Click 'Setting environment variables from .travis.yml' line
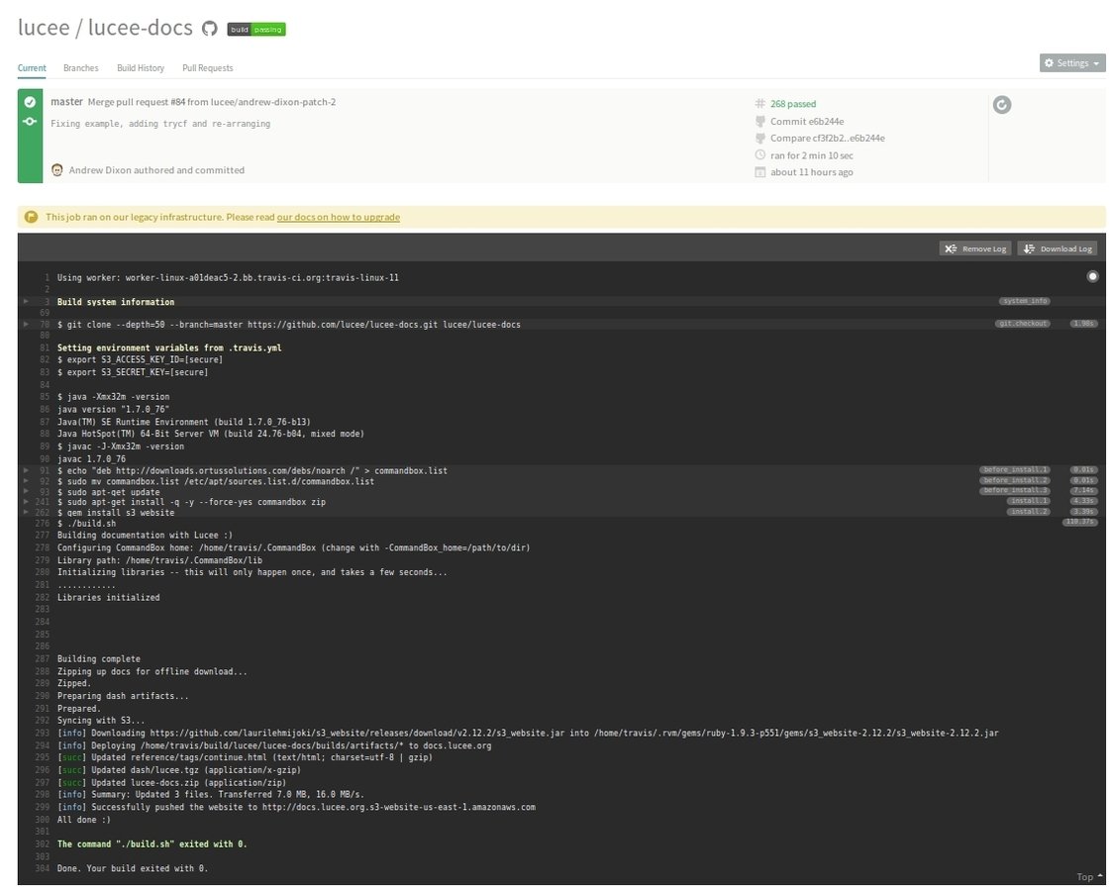Screen dimensions: 1112x891 click(x=169, y=348)
